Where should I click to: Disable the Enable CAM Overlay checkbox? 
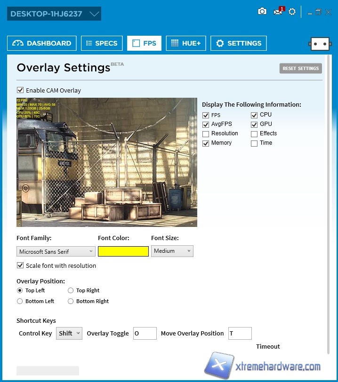20,90
